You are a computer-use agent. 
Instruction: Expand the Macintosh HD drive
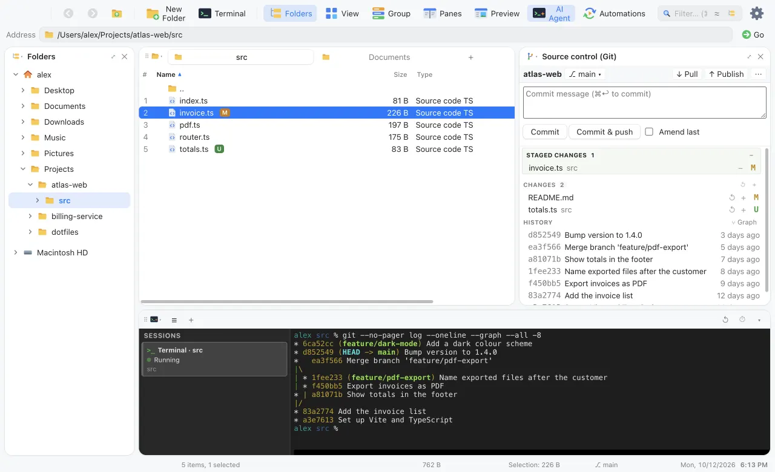click(x=16, y=252)
